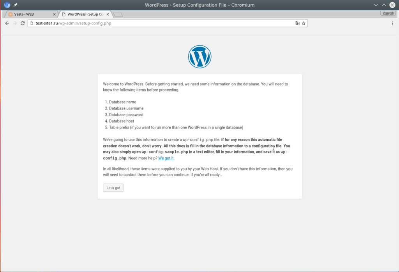Screen dimensions: 399x272
Task: Click the pin icon in title bar
Action: pos(16,5)
